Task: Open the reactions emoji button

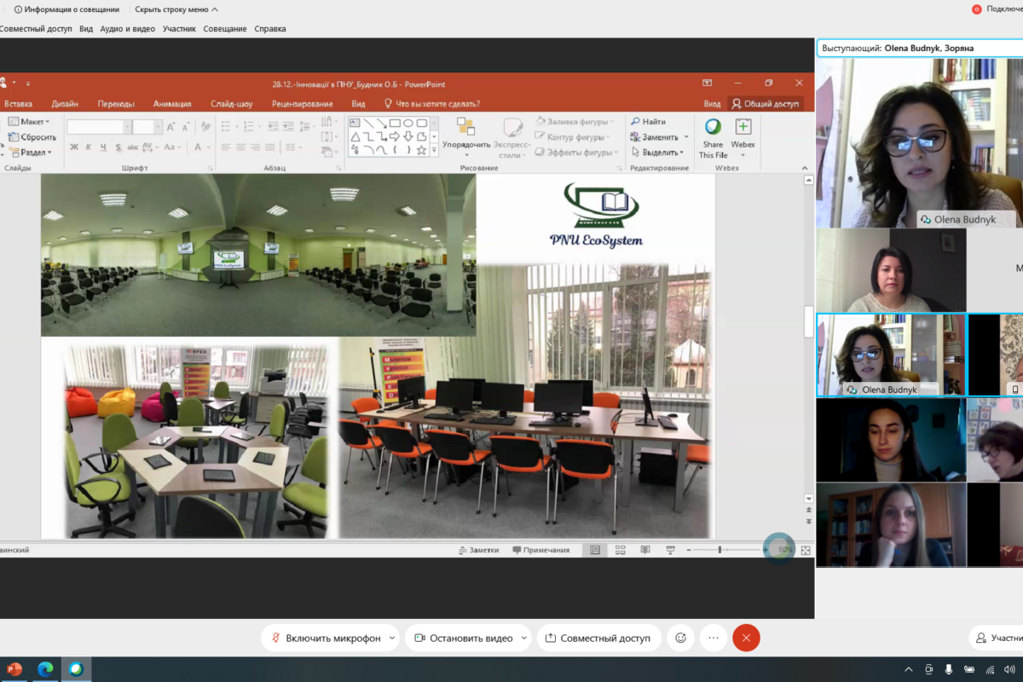Action: click(680, 638)
